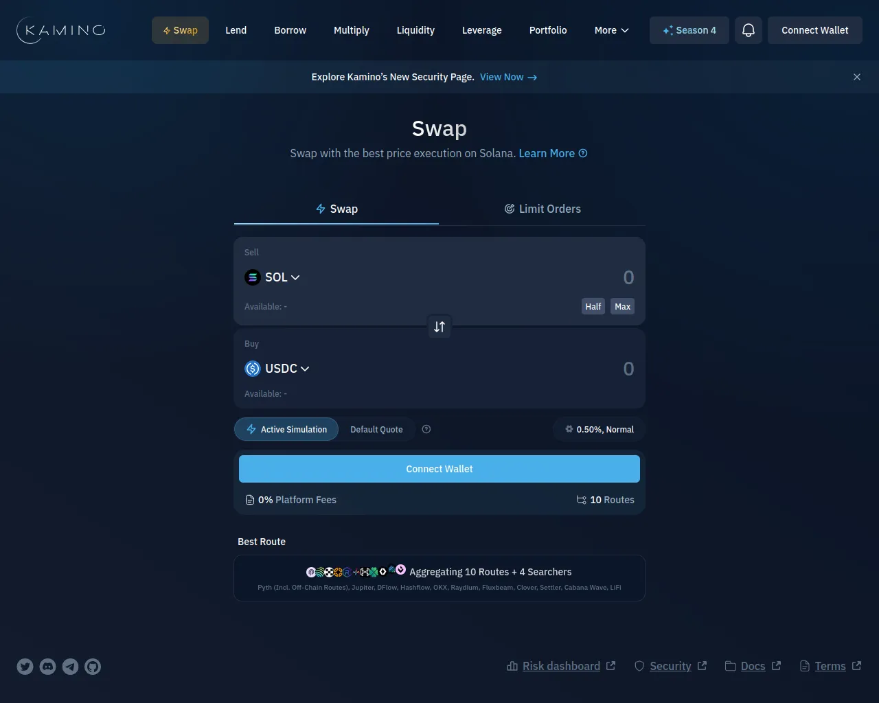
Task: Open the Risk dashboard link
Action: (x=561, y=666)
